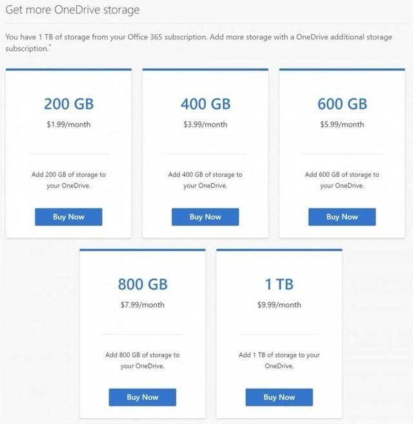Click Buy Now for the 1 TB plan
This screenshot has width=413, height=424.
point(279,397)
